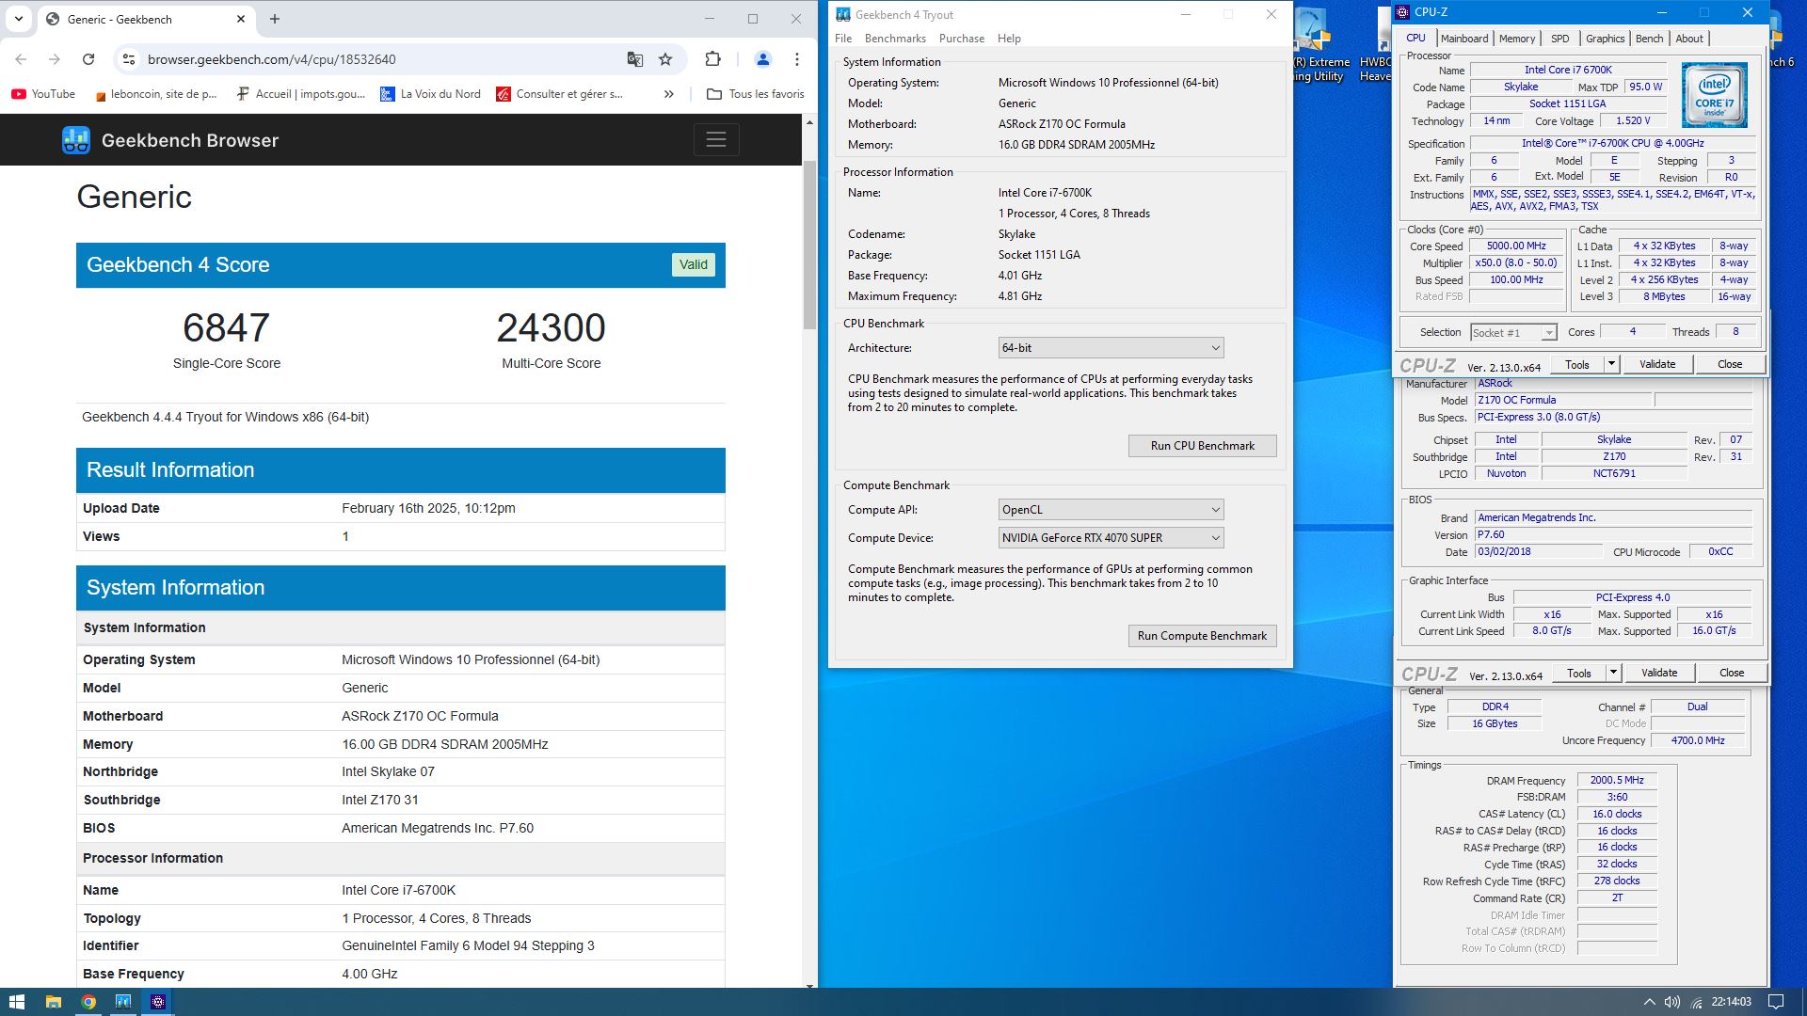Click Close in the top CPU-Z window
Screen dimensions: 1807x1016
coord(1730,365)
